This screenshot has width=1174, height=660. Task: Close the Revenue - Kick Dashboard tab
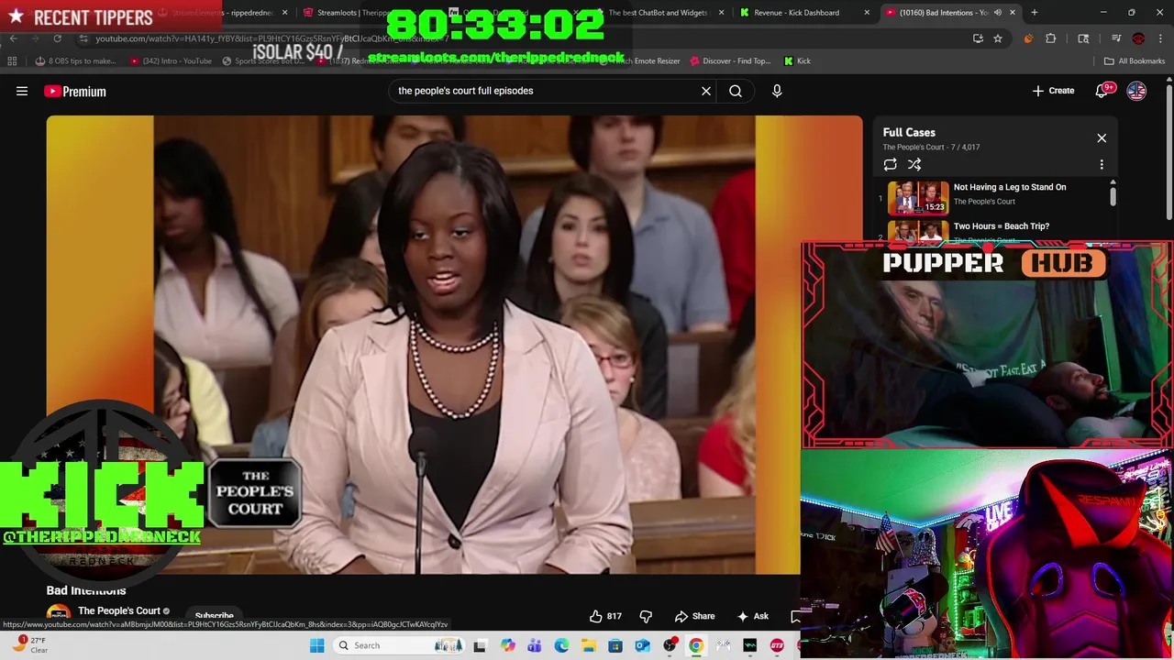[866, 13]
